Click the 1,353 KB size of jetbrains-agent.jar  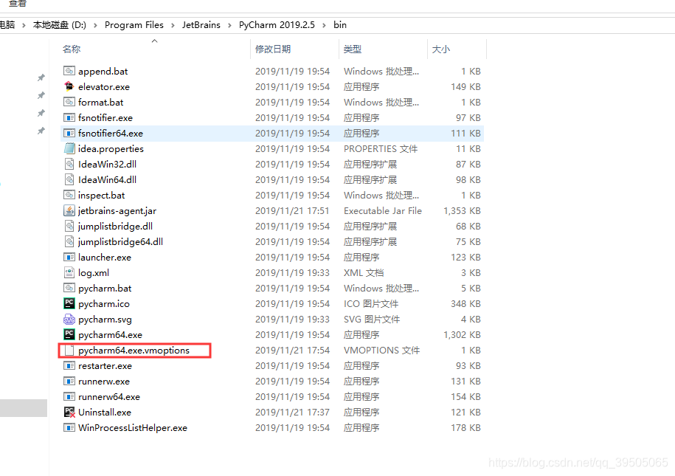click(462, 210)
